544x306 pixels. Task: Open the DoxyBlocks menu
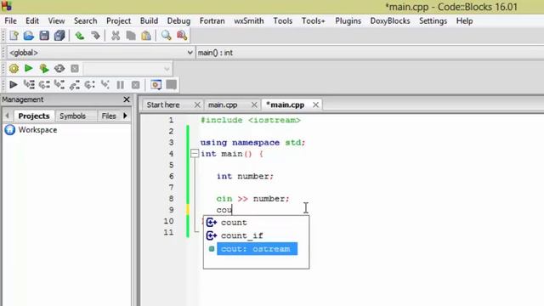(390, 20)
